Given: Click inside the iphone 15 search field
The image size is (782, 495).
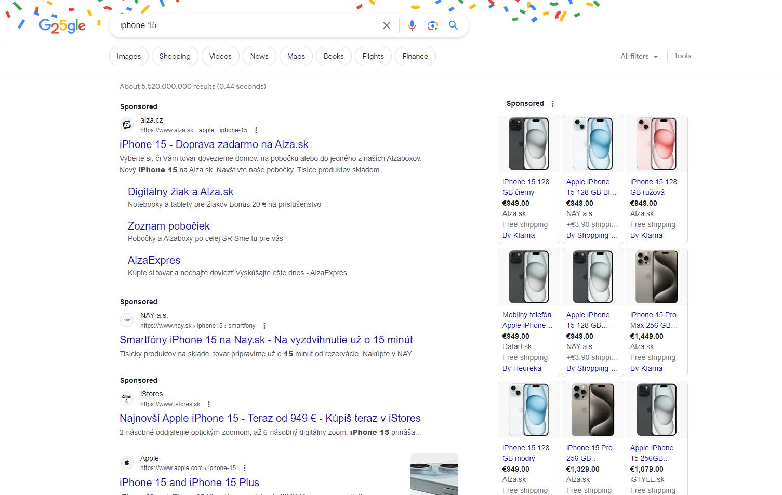Looking at the screenshot, I should click(x=244, y=25).
